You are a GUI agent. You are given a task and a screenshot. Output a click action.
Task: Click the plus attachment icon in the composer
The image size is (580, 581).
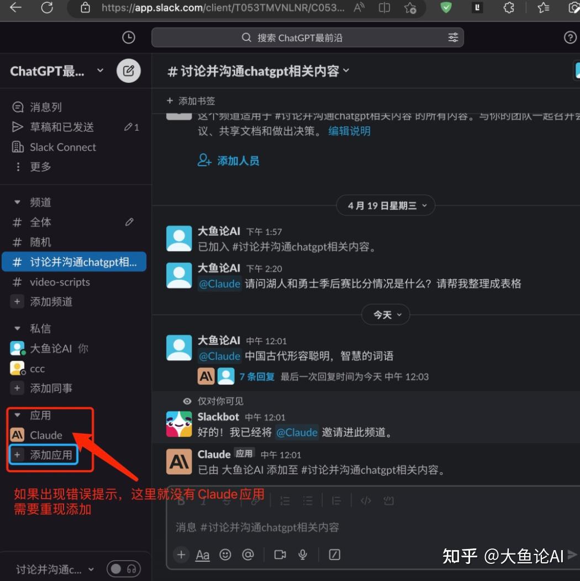point(181,555)
